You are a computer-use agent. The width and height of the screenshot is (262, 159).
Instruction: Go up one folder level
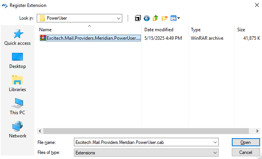[156, 18]
